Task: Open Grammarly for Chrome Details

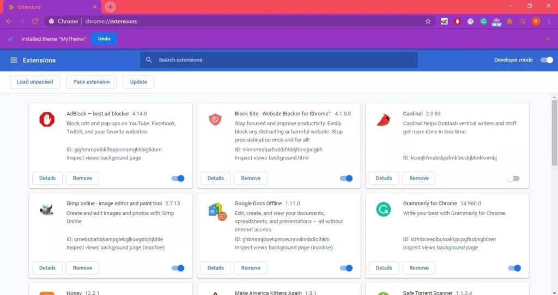Action: click(384, 268)
